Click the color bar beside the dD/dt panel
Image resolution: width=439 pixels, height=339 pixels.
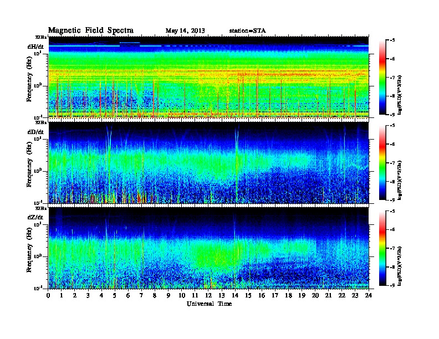(x=382, y=163)
